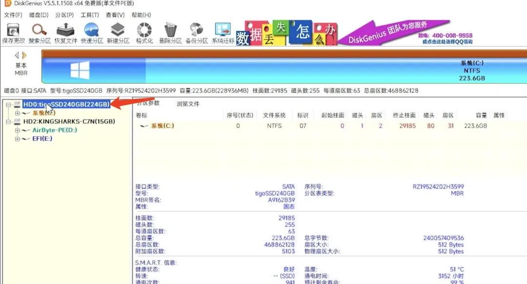
Task: Click serial number value RZ19524202H3599 in details
Action: (438, 187)
